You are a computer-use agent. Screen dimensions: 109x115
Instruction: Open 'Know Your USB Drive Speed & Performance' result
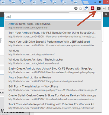tap(53, 44)
